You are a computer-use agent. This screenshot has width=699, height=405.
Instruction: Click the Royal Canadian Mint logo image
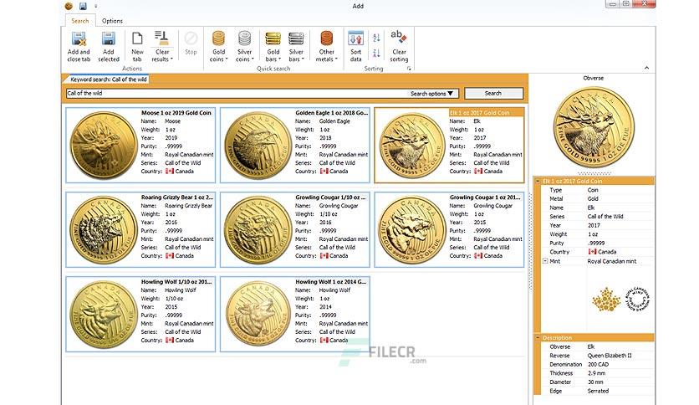[620, 300]
